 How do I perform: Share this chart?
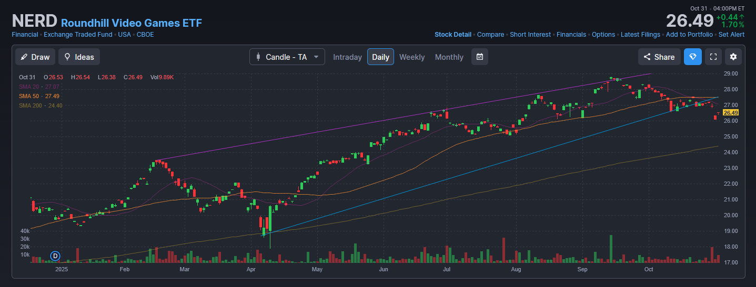coord(659,57)
